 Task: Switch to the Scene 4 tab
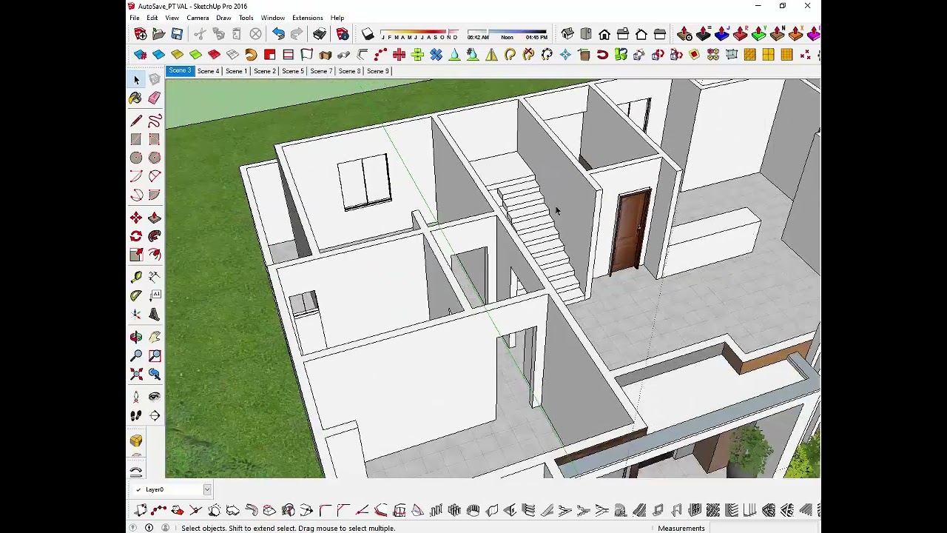click(x=208, y=71)
